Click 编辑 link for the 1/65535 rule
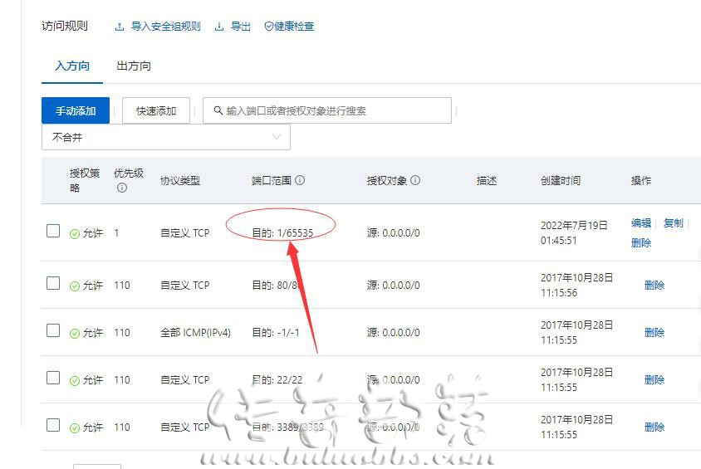This screenshot has width=701, height=469. (x=641, y=223)
